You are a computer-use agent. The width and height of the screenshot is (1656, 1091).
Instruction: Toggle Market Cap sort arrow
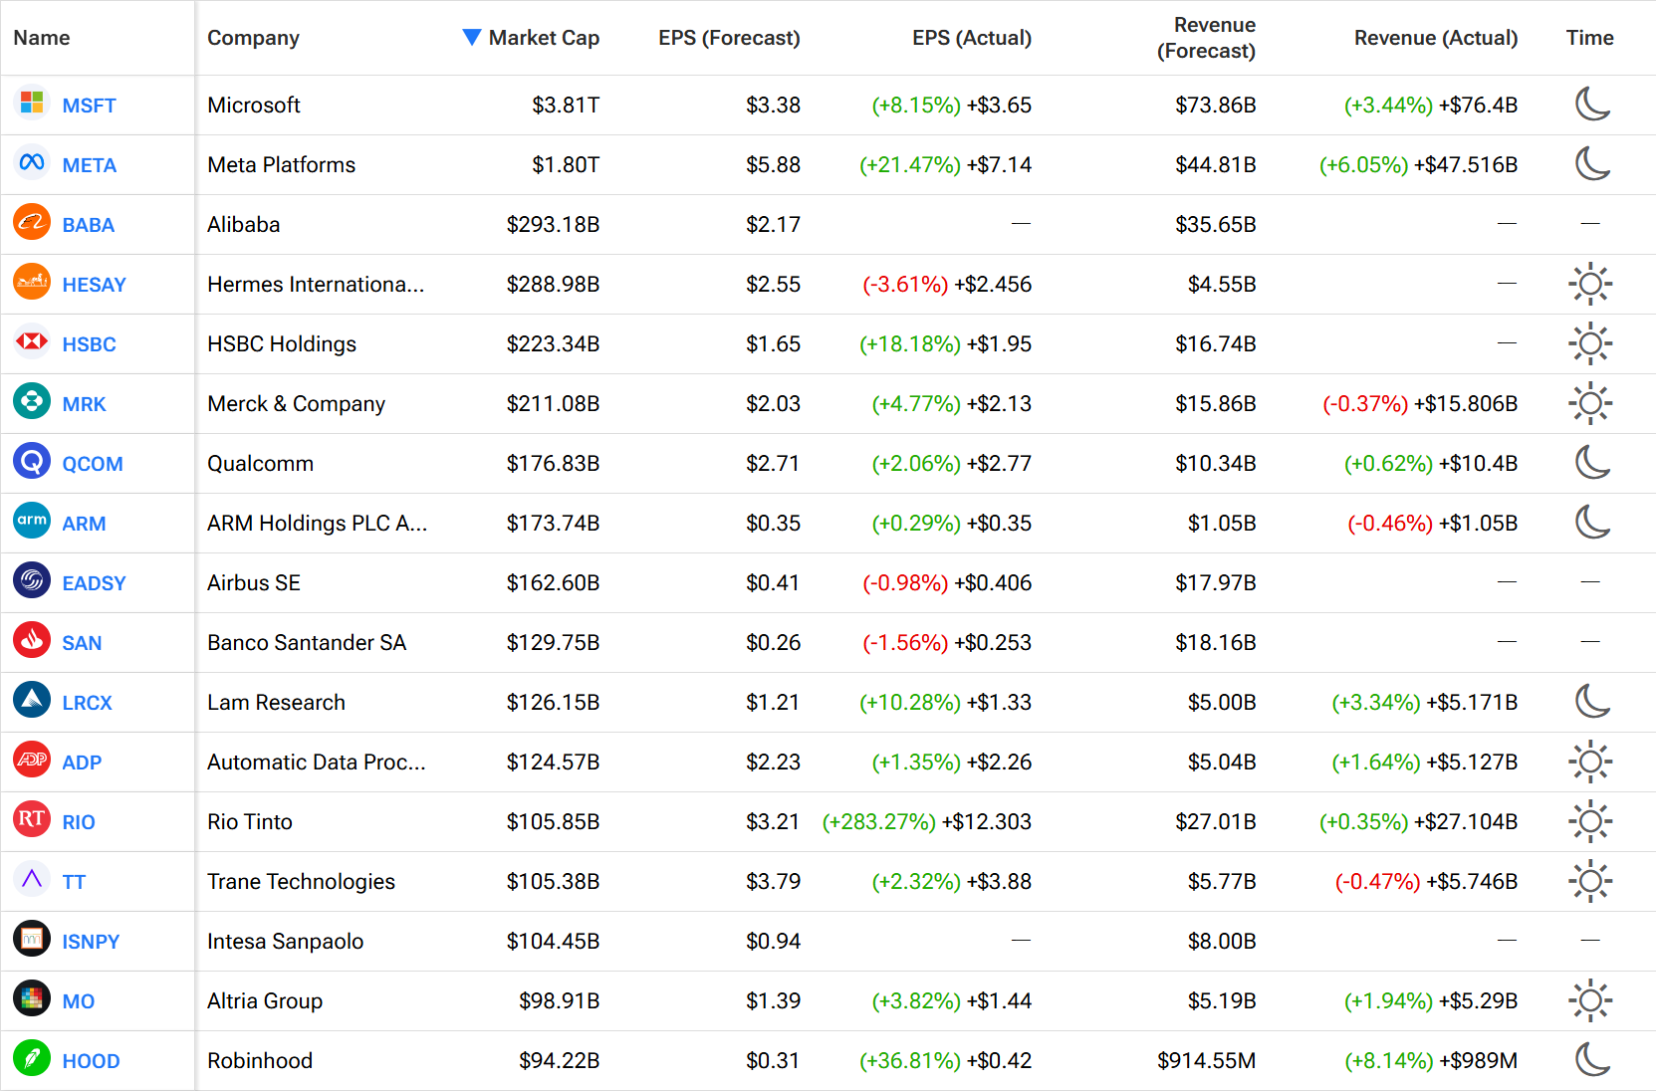point(472,37)
